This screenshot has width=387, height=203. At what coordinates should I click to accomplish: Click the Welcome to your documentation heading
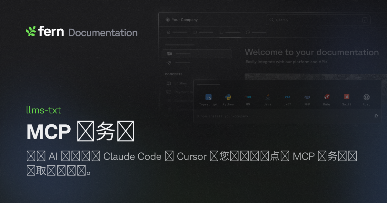312,52
